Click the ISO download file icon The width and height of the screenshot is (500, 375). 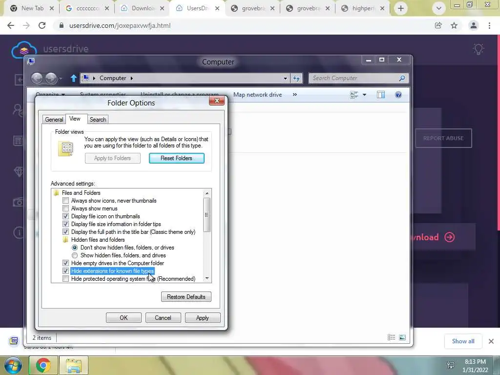[x=14, y=341]
